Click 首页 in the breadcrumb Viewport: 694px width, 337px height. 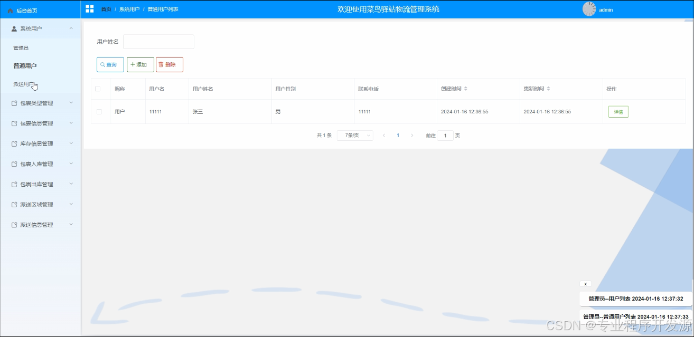pos(106,9)
